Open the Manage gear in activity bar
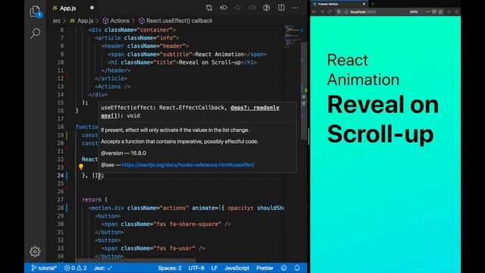 (35, 251)
